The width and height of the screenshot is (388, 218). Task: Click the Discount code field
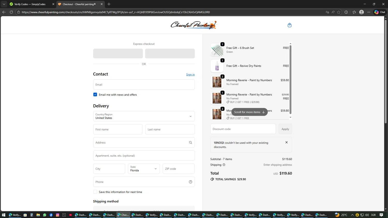point(243,129)
